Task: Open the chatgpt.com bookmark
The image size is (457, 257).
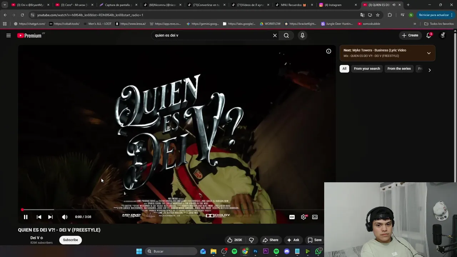Action: pos(29,24)
